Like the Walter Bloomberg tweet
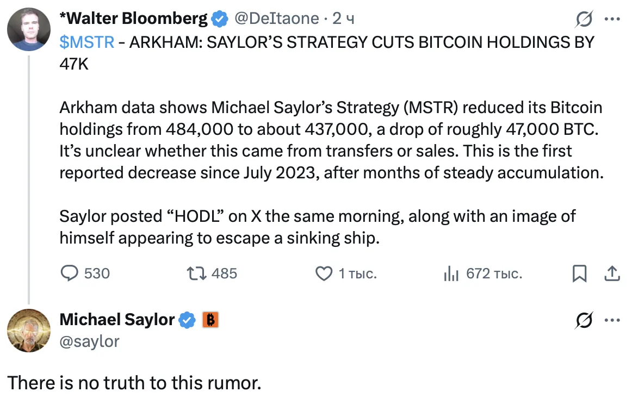The height and width of the screenshot is (398, 632). (x=324, y=273)
